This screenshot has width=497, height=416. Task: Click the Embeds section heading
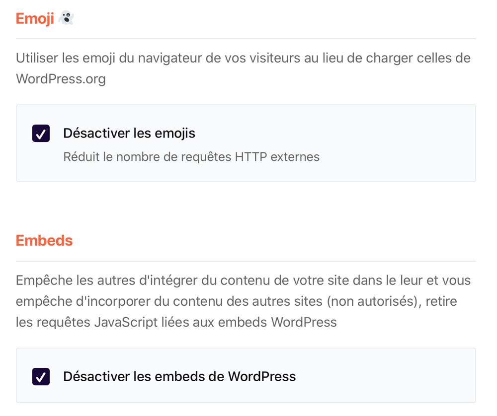tap(44, 241)
